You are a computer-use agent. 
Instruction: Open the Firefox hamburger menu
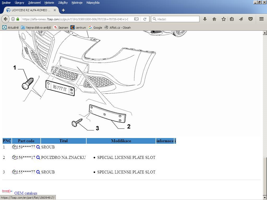click(261, 19)
